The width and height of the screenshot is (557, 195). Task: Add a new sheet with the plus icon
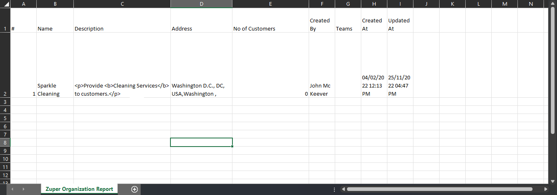coord(135,189)
